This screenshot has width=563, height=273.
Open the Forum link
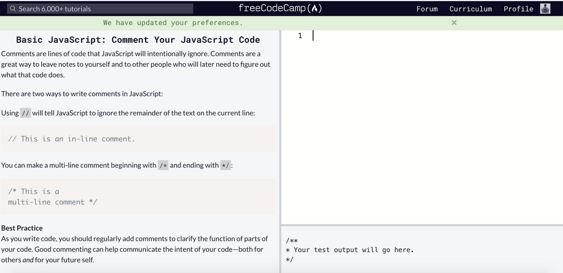427,9
